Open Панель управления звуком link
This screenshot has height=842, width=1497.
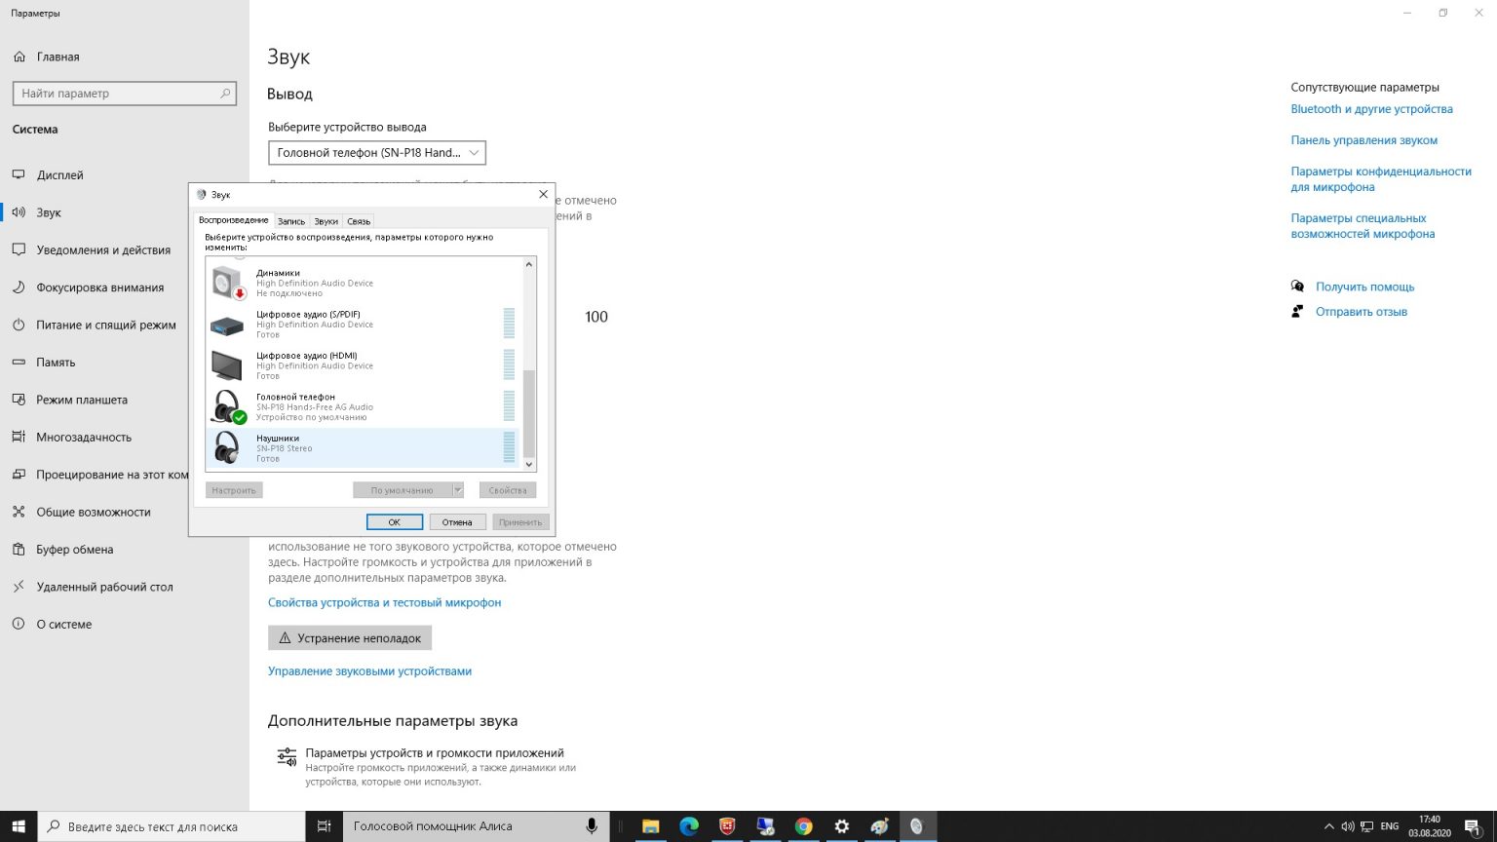tap(1363, 139)
